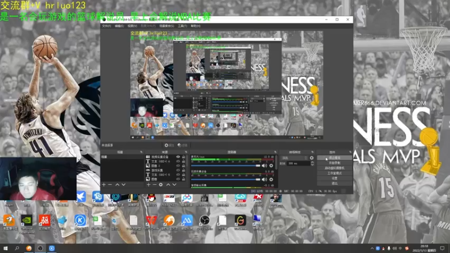Increase the transition duration with the up arrow

[x=312, y=162]
